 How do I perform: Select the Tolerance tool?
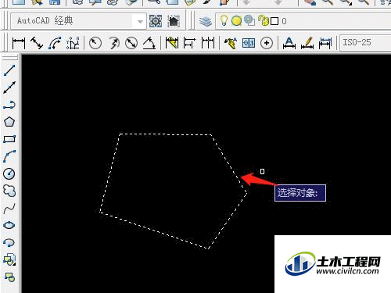[x=249, y=43]
